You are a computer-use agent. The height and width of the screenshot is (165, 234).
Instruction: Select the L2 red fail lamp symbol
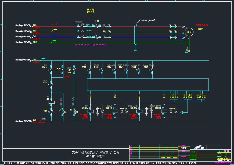(75, 112)
